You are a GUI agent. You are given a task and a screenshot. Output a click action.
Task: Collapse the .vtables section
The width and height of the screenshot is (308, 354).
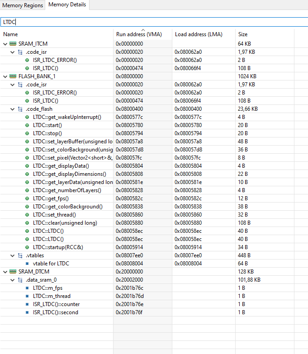point(13,255)
